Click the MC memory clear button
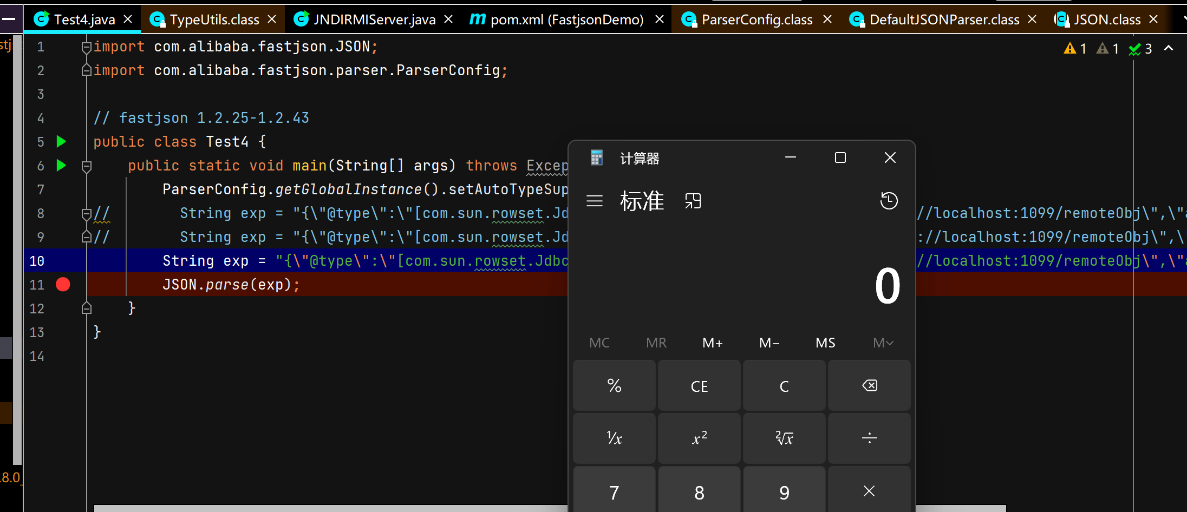1187x512 pixels. (x=599, y=343)
